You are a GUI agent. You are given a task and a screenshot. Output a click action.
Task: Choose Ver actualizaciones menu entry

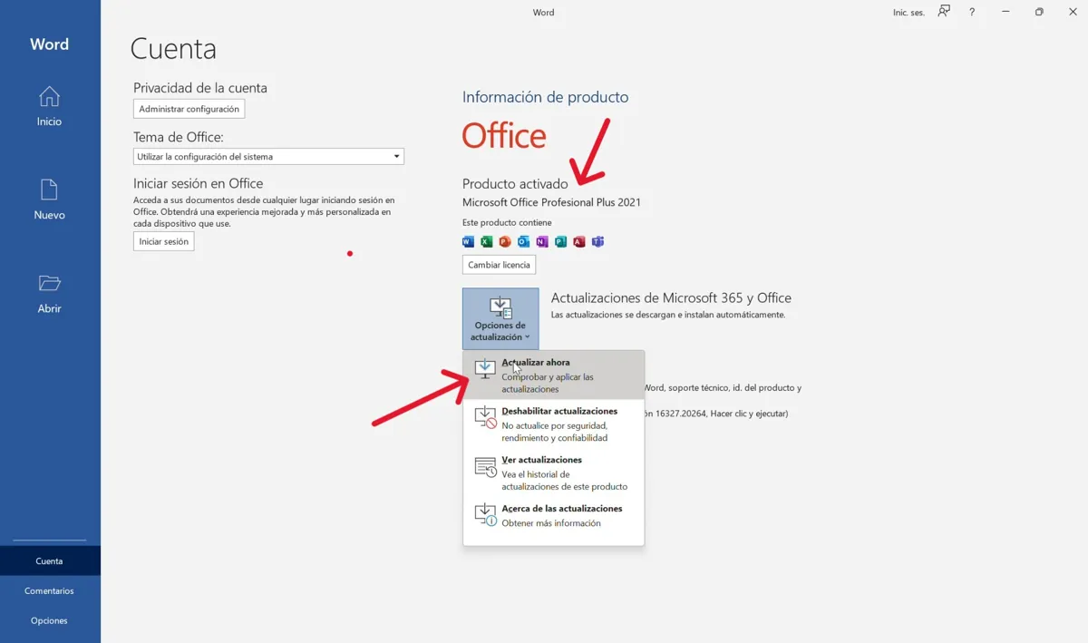point(554,473)
